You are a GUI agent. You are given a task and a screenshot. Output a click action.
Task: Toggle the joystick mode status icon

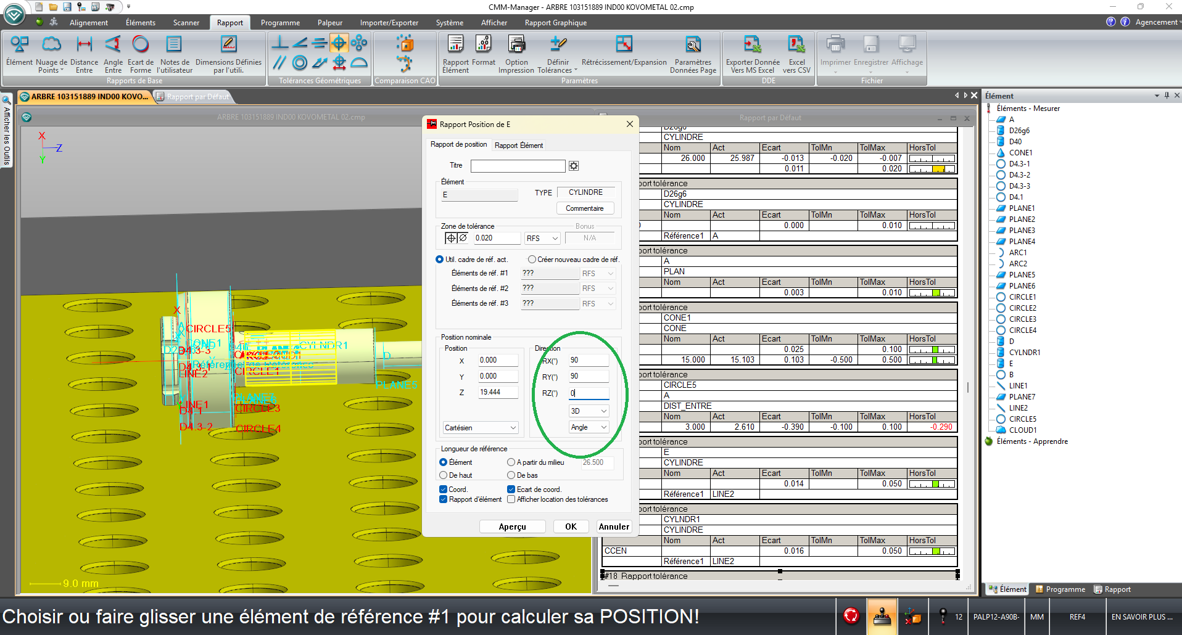tap(882, 616)
